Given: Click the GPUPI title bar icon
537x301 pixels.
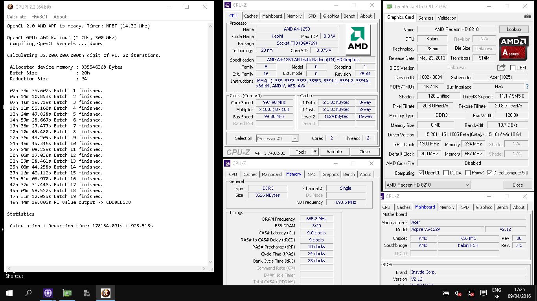Looking at the screenshot, I should coord(10,7).
